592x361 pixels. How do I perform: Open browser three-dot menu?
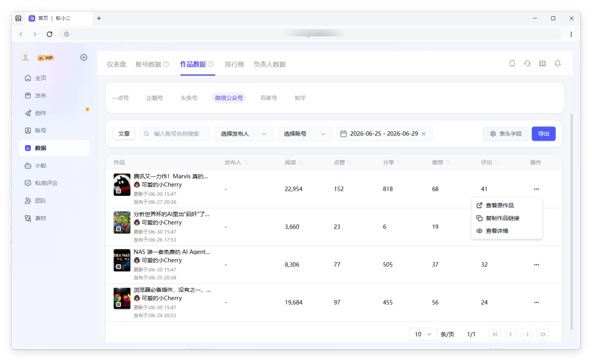pos(571,34)
